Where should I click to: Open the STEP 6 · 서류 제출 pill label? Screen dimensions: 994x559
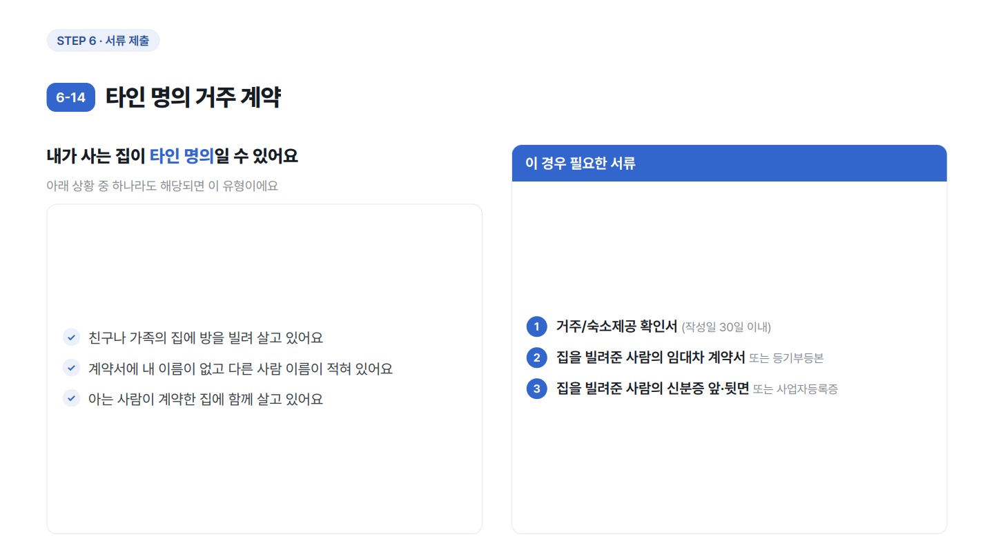[103, 41]
